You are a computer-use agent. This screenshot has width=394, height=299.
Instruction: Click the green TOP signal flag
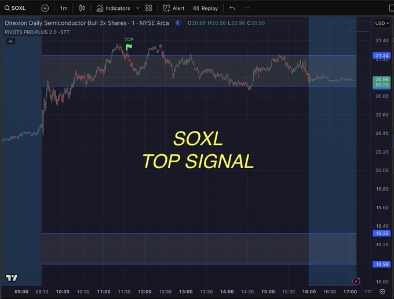pyautogui.click(x=129, y=47)
